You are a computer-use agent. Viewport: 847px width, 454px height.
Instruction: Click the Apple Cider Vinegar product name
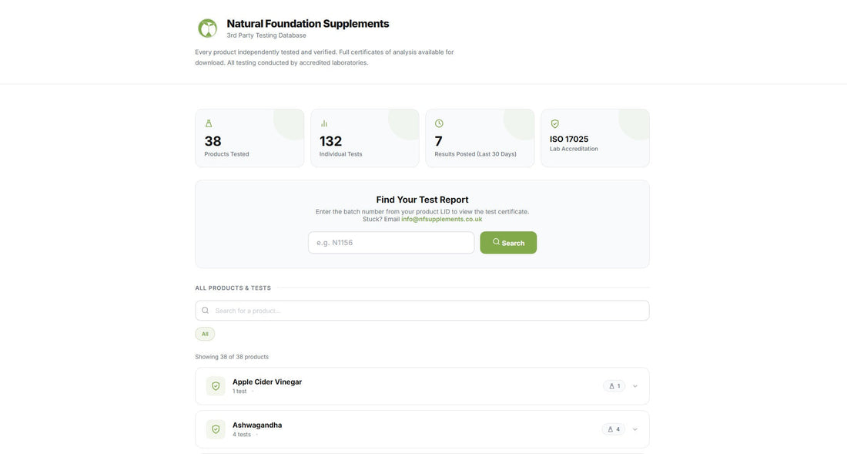(x=267, y=382)
